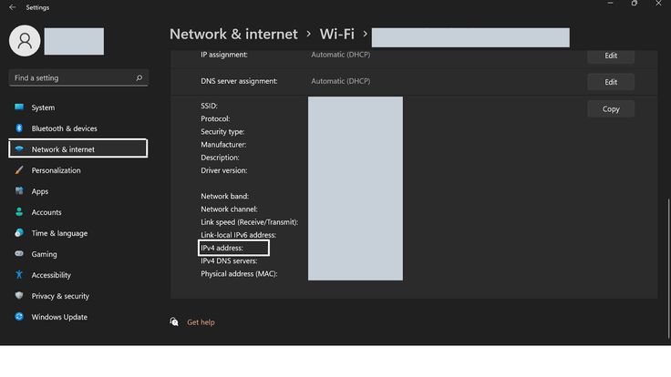
Task: Open the Accessibility icon in sidebar
Action: tap(19, 274)
